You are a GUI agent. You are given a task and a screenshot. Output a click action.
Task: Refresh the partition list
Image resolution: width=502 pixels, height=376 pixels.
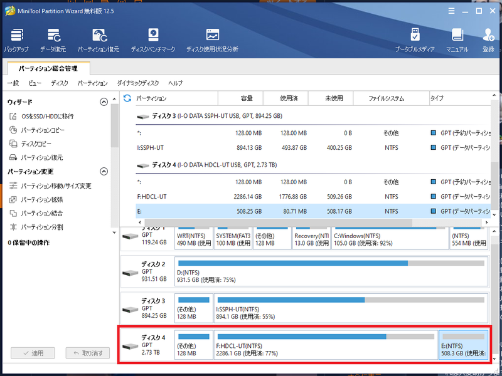(127, 98)
